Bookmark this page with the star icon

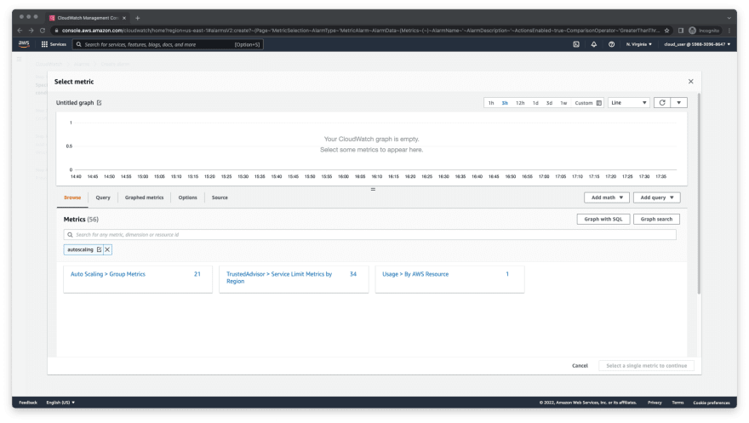[x=666, y=31]
